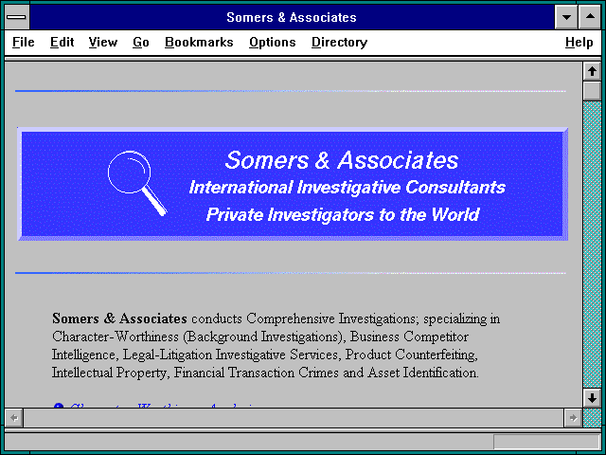Open the File menu
606x455 pixels.
[x=23, y=42]
